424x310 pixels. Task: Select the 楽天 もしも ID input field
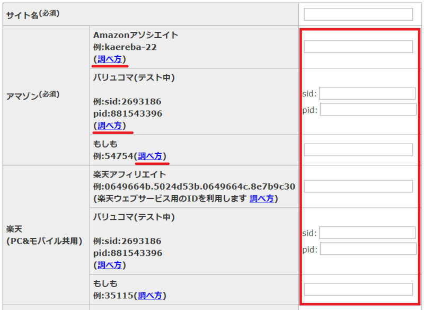click(x=358, y=289)
